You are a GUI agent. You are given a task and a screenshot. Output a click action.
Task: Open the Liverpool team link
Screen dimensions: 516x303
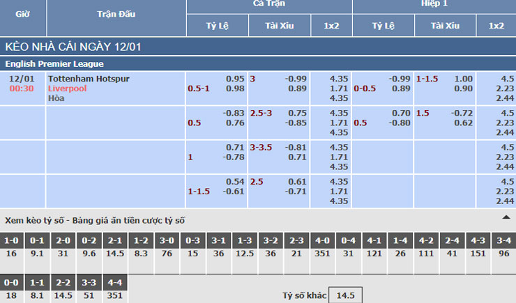click(x=67, y=88)
